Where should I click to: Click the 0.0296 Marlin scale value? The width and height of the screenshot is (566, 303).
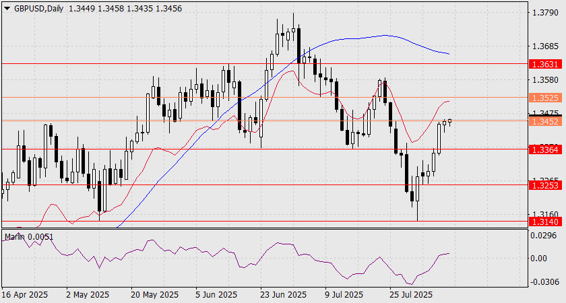[544, 236]
